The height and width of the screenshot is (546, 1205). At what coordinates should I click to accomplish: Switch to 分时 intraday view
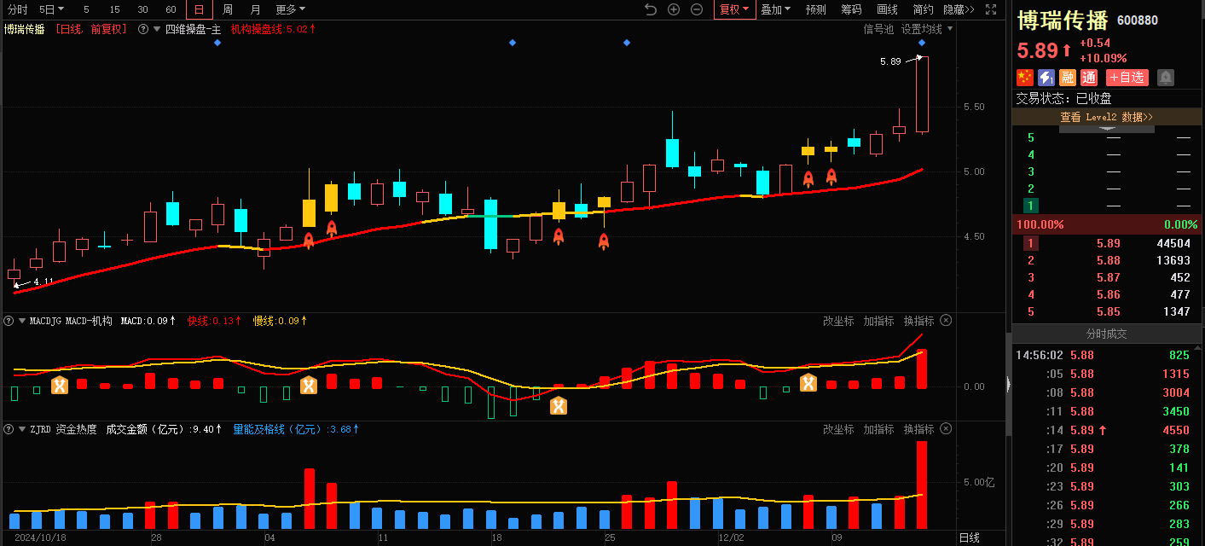tap(17, 9)
